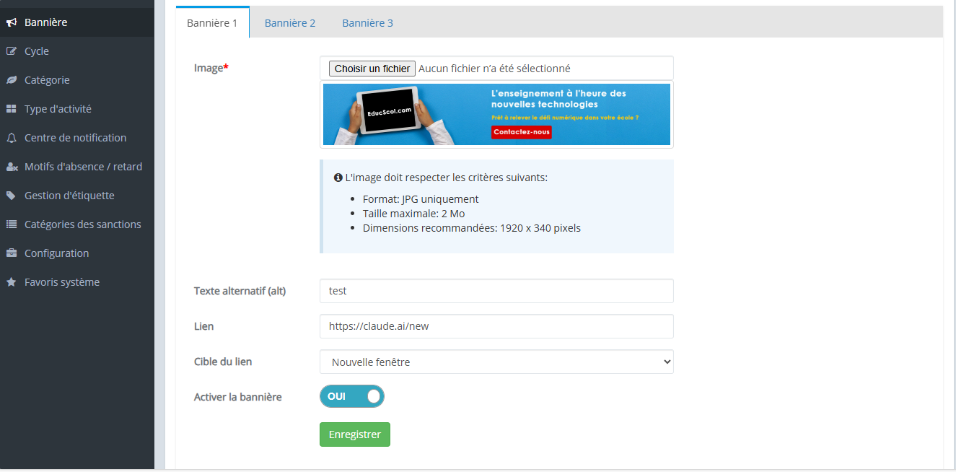
Task: Click the star icon for Favoris système
Action: coord(12,282)
